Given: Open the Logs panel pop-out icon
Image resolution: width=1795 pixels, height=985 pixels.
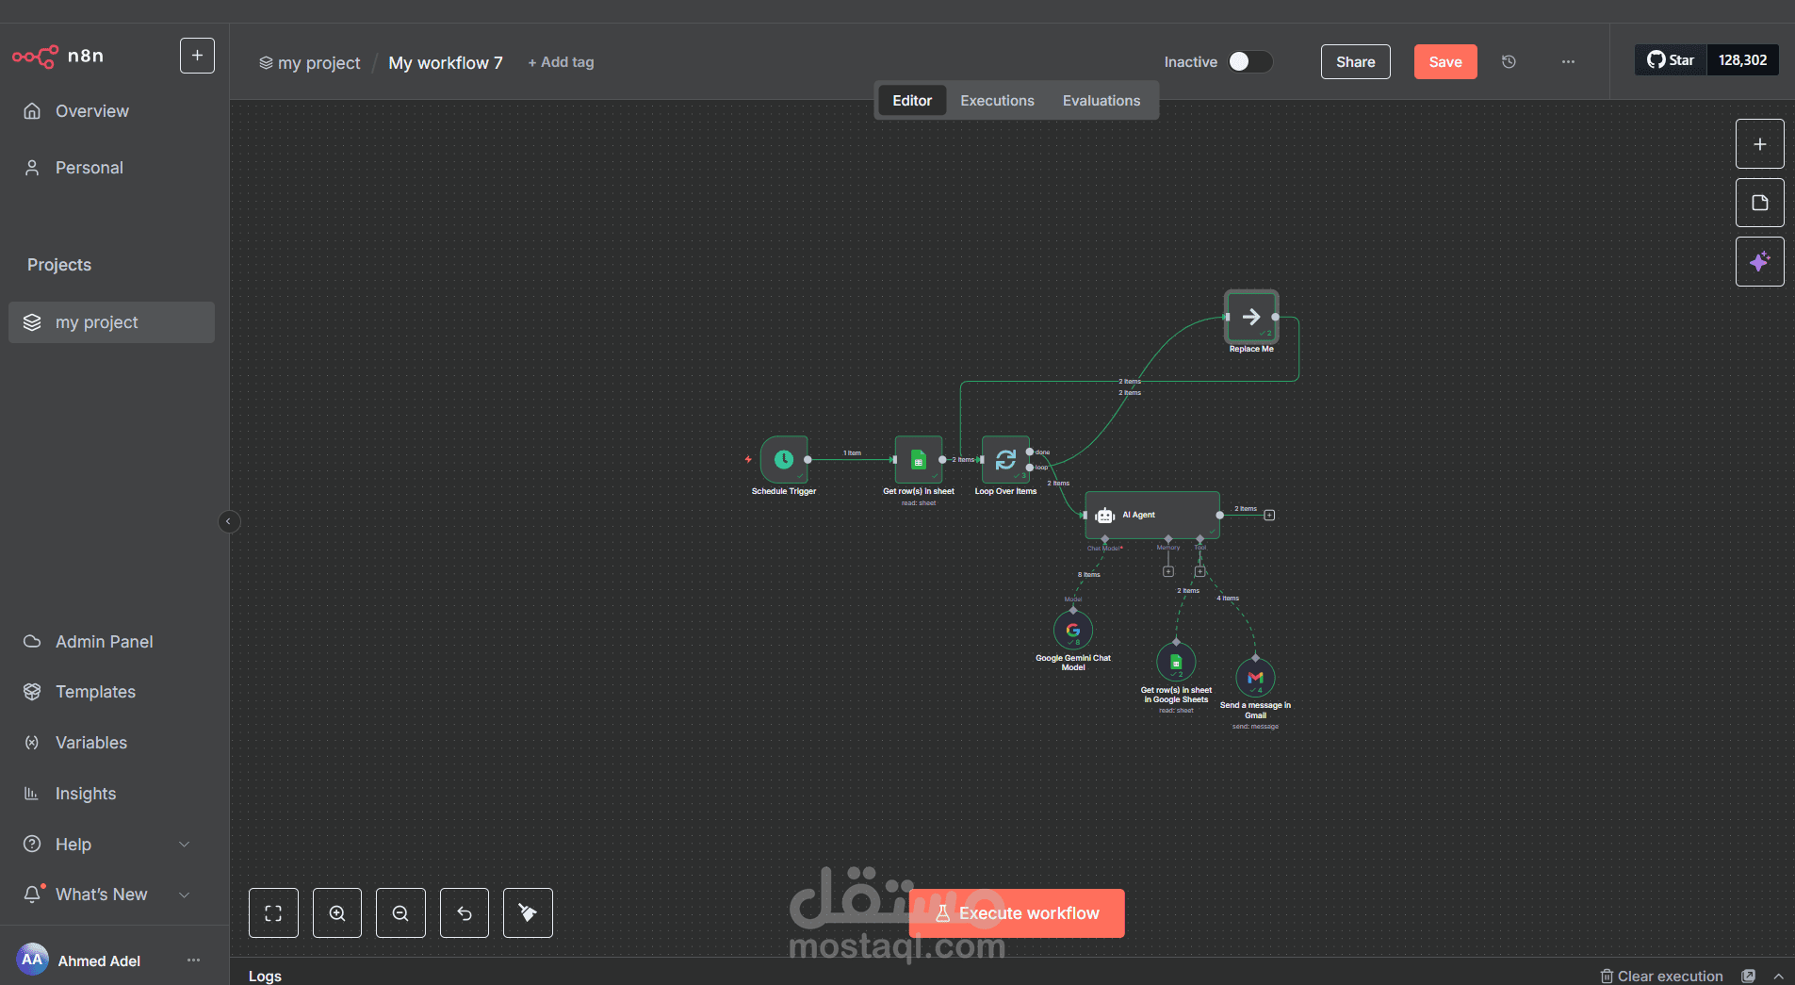Looking at the screenshot, I should [1749, 976].
